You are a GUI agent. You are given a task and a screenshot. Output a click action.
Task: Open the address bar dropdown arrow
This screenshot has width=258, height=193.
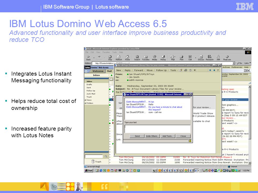(x=234, y=63)
